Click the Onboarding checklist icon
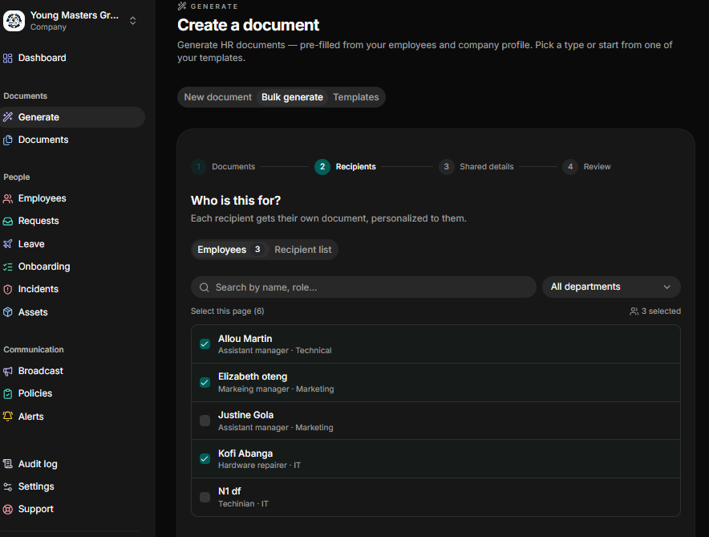The image size is (709, 537). 8,266
